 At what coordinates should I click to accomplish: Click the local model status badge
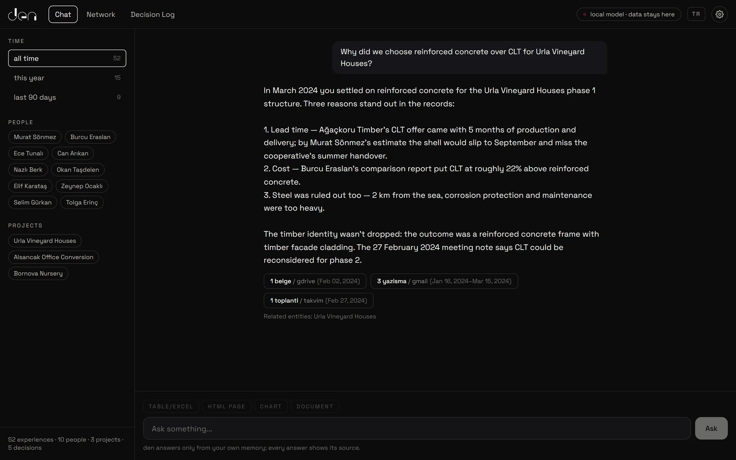point(629,14)
